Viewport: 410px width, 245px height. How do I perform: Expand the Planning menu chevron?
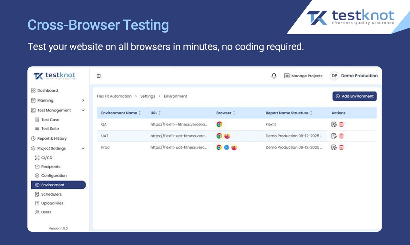click(x=83, y=101)
